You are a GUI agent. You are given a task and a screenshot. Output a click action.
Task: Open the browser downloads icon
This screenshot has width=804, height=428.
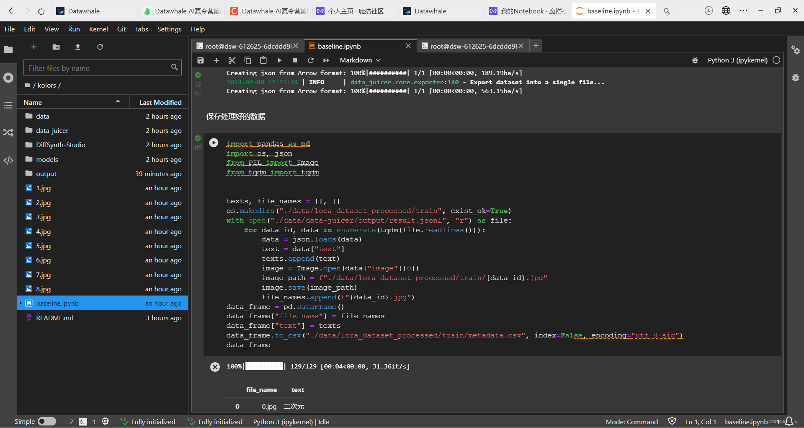tap(709, 11)
